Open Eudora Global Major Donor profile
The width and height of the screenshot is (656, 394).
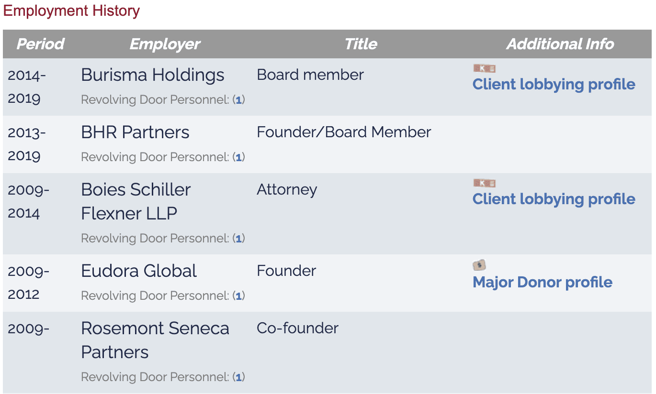point(543,282)
